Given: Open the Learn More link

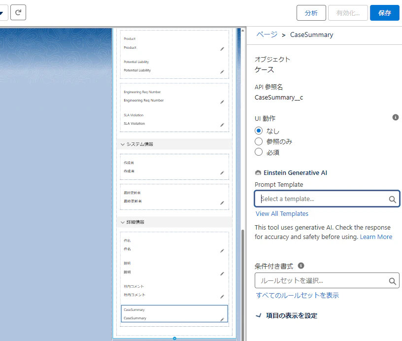Looking at the screenshot, I should [376, 237].
